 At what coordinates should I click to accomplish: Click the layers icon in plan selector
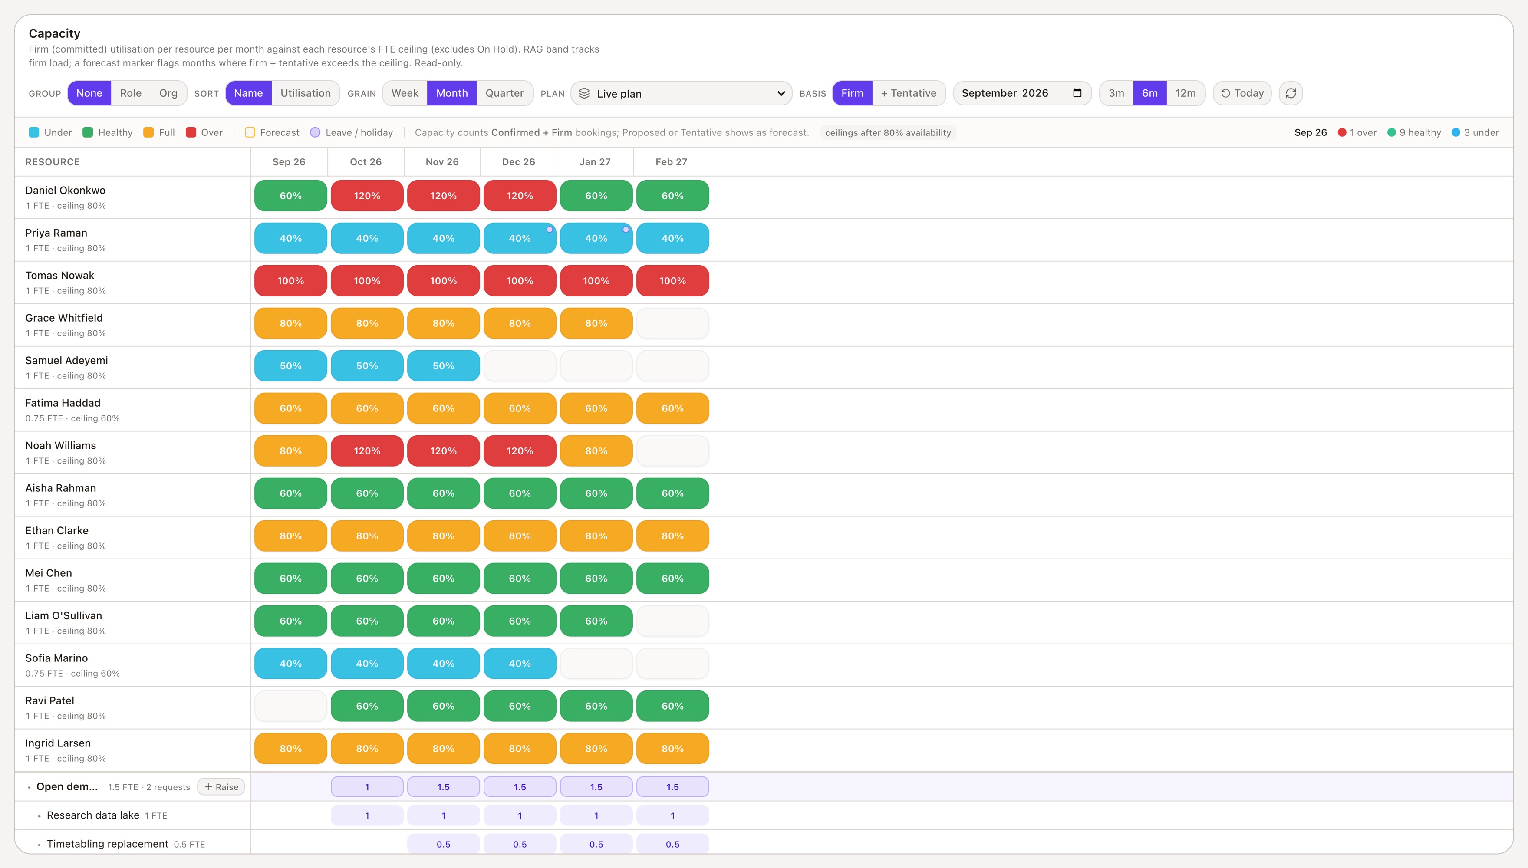(x=584, y=94)
